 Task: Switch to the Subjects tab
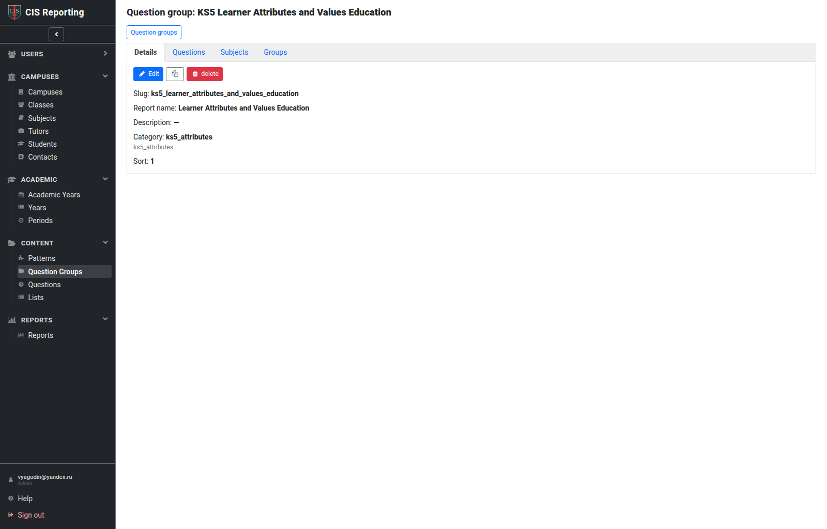point(234,52)
